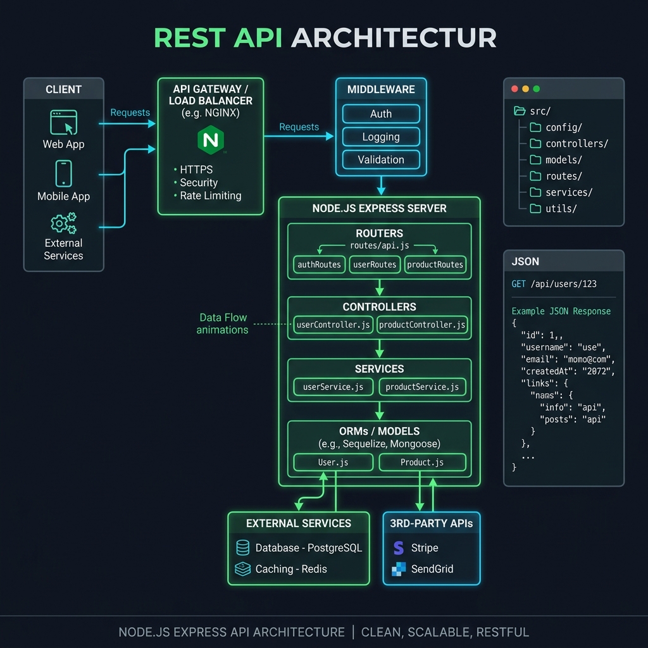Click the config/ folder icon
The image size is (648, 648).
[535, 127]
